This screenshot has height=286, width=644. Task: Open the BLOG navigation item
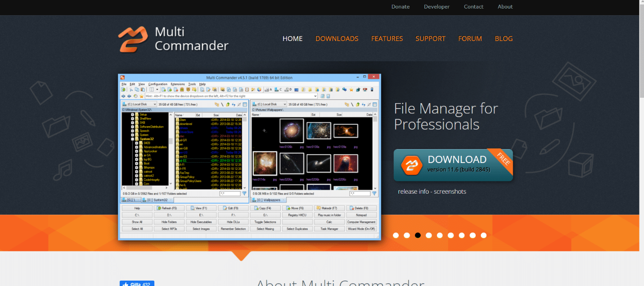tap(504, 39)
